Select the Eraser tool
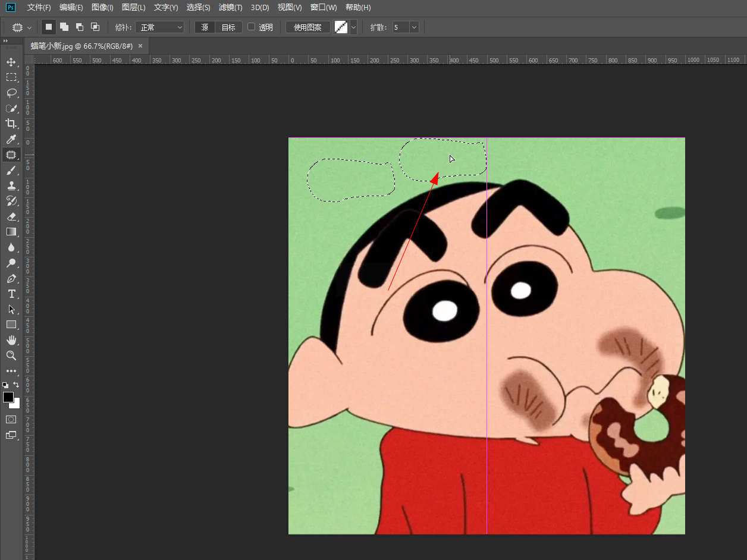 (x=11, y=216)
